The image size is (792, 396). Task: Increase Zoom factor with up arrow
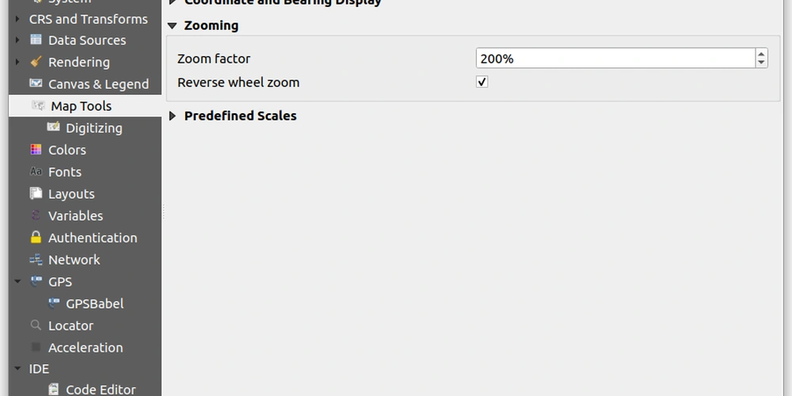pos(761,54)
